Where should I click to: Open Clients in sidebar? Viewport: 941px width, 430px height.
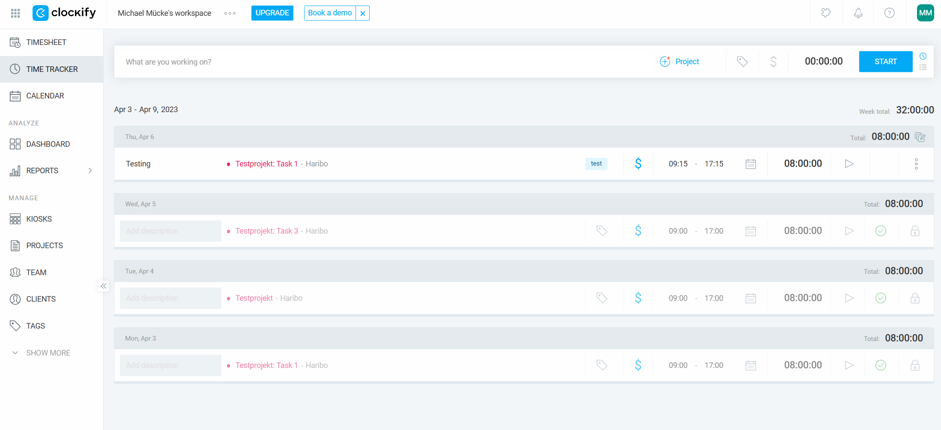[51, 299]
